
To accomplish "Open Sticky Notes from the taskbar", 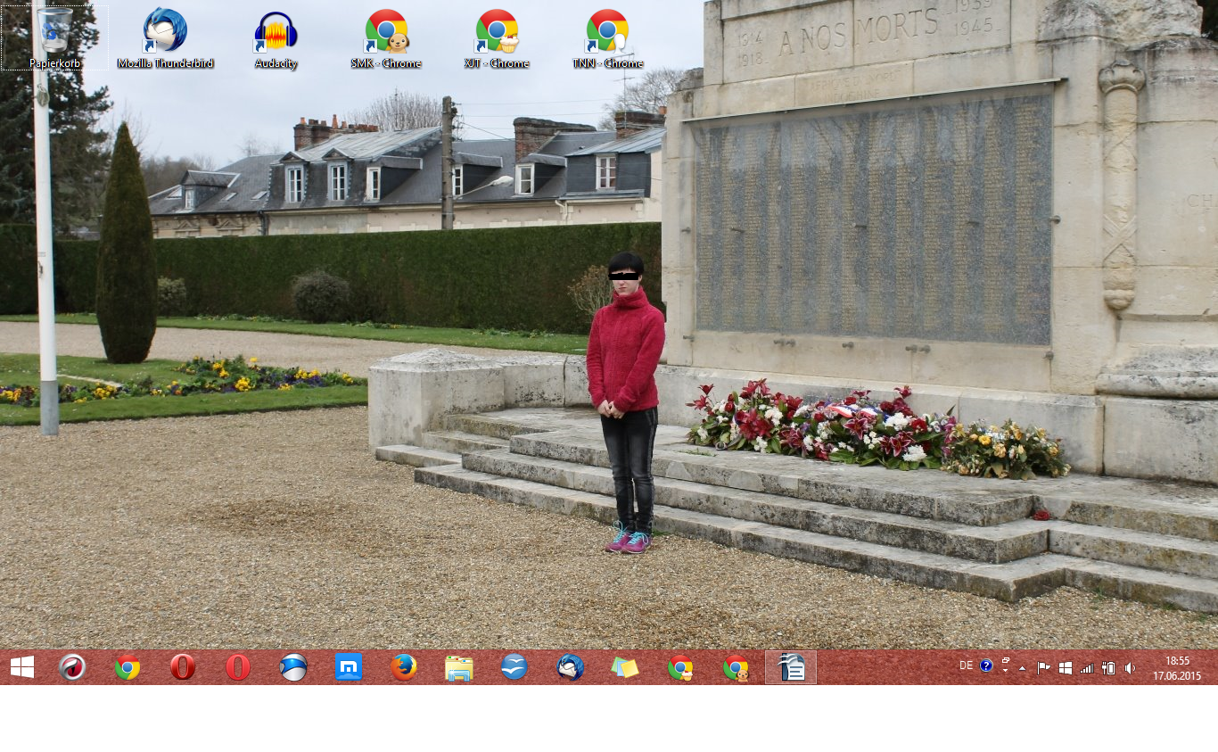I will coord(625,667).
